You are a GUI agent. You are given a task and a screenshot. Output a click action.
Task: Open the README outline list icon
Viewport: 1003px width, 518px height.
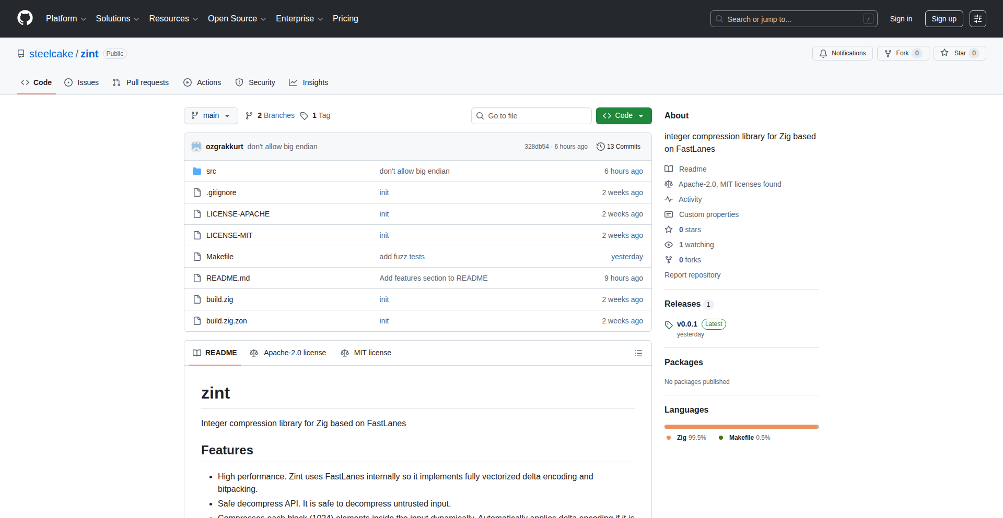coord(638,353)
